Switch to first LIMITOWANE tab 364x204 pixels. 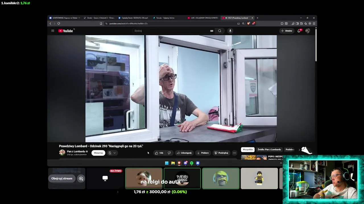65,18
